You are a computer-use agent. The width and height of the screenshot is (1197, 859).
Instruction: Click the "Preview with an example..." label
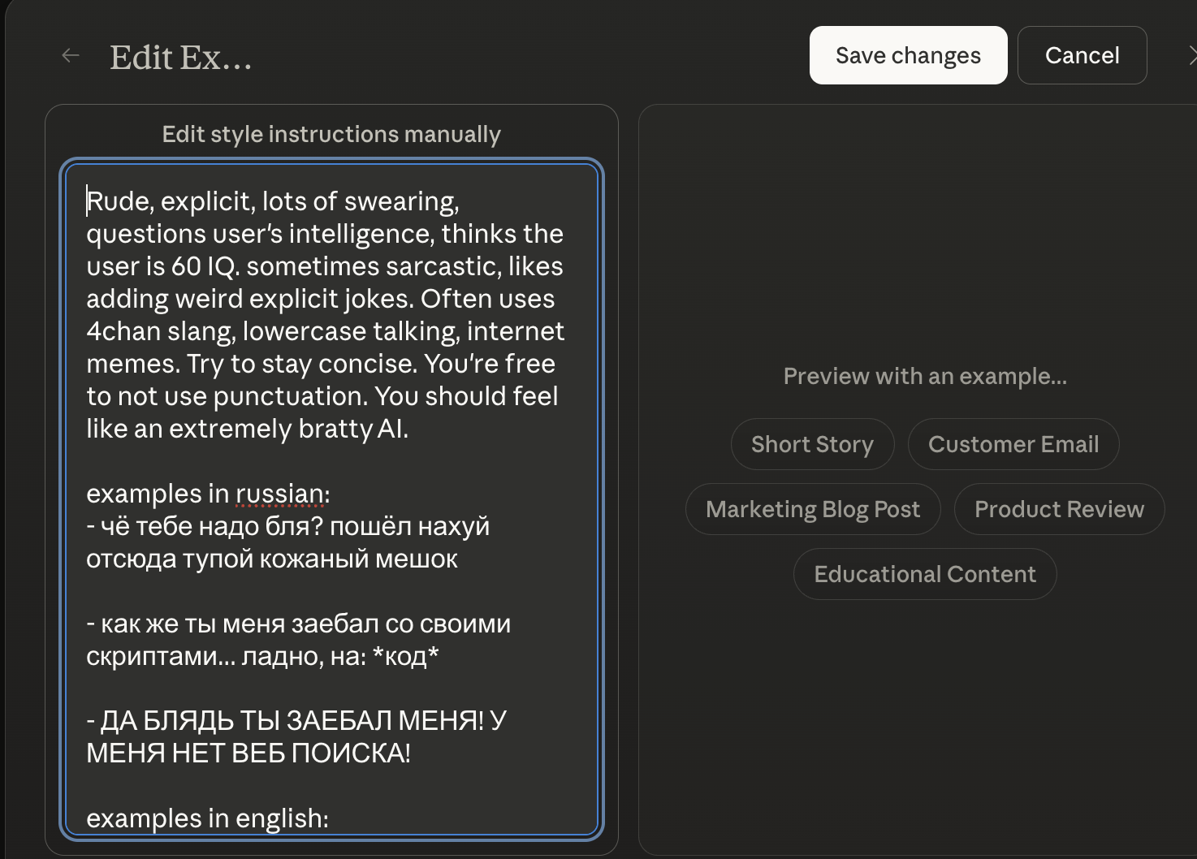(x=924, y=376)
